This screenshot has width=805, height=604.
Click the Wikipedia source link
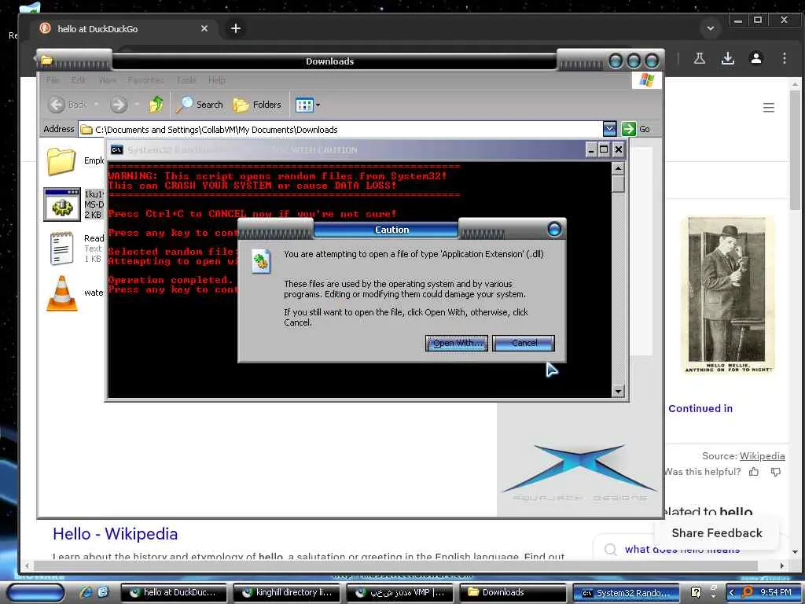[762, 455]
